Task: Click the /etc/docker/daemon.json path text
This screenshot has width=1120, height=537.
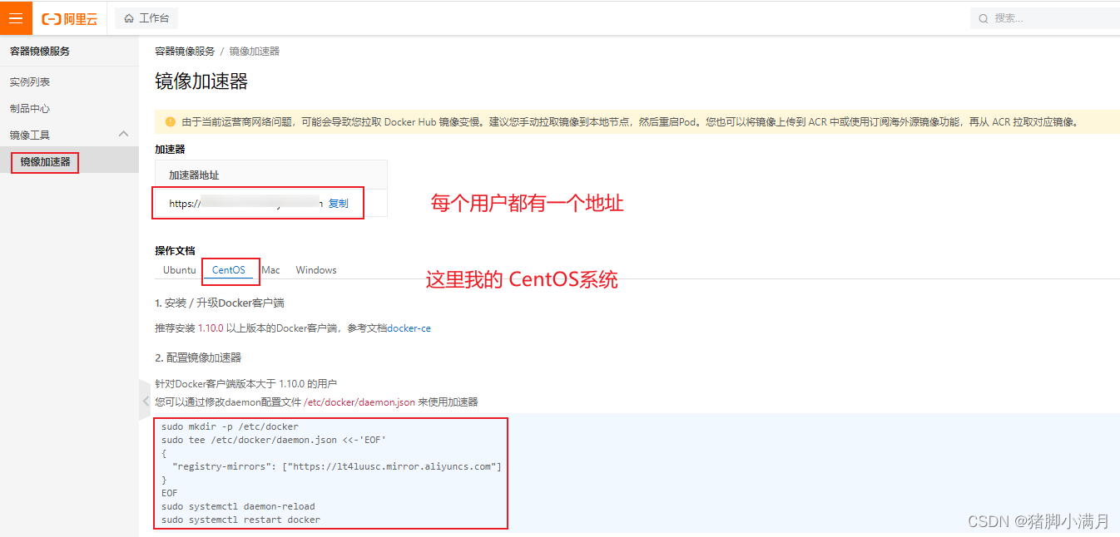Action: point(359,402)
